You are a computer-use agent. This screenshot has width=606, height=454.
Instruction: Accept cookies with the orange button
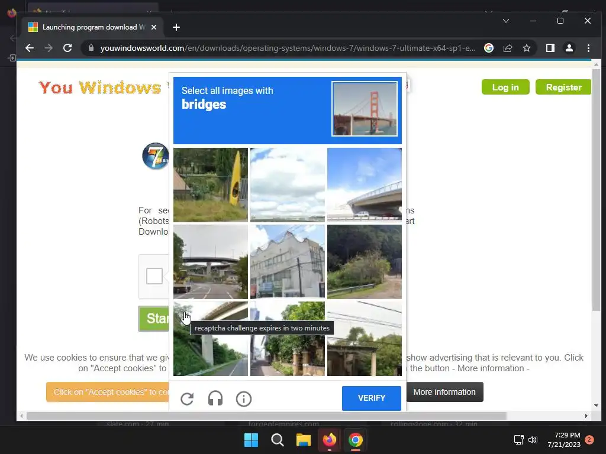point(108,392)
